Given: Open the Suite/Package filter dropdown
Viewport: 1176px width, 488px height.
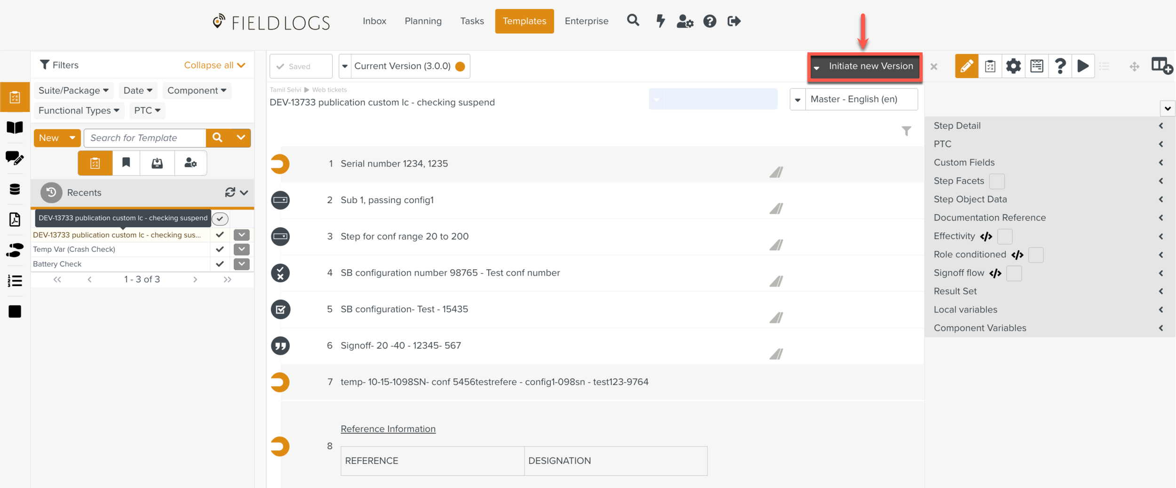Looking at the screenshot, I should pos(73,90).
